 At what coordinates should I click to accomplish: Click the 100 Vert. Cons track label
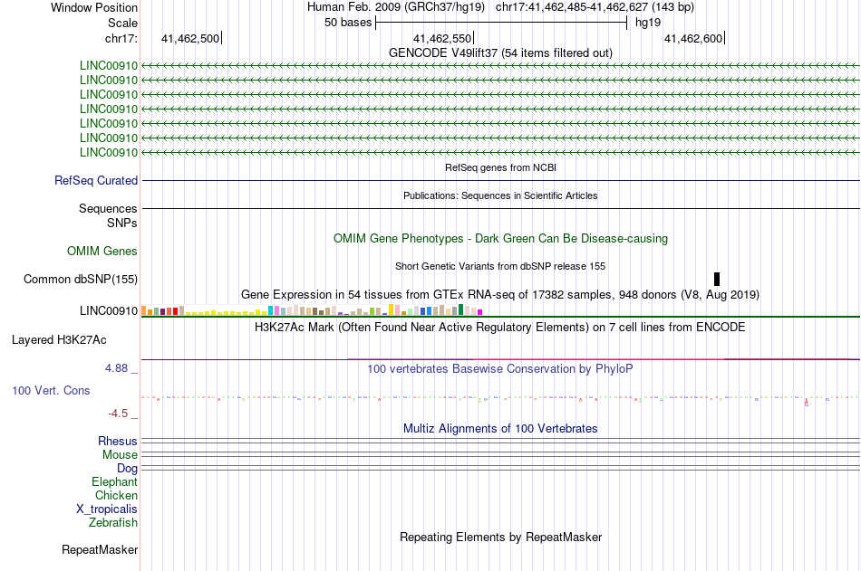[x=51, y=391]
